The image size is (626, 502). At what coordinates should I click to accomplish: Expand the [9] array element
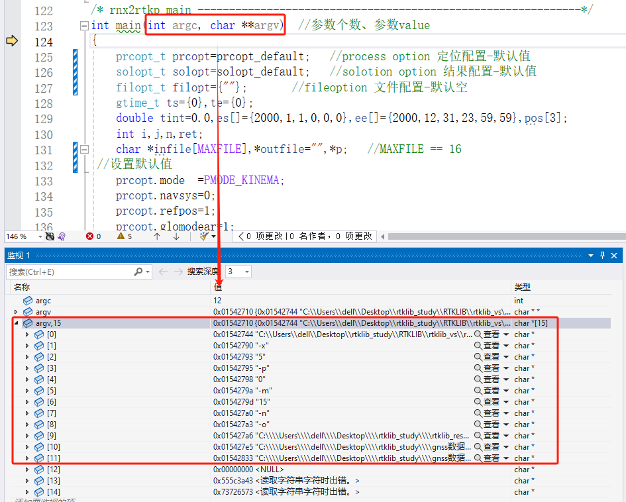pos(27,436)
